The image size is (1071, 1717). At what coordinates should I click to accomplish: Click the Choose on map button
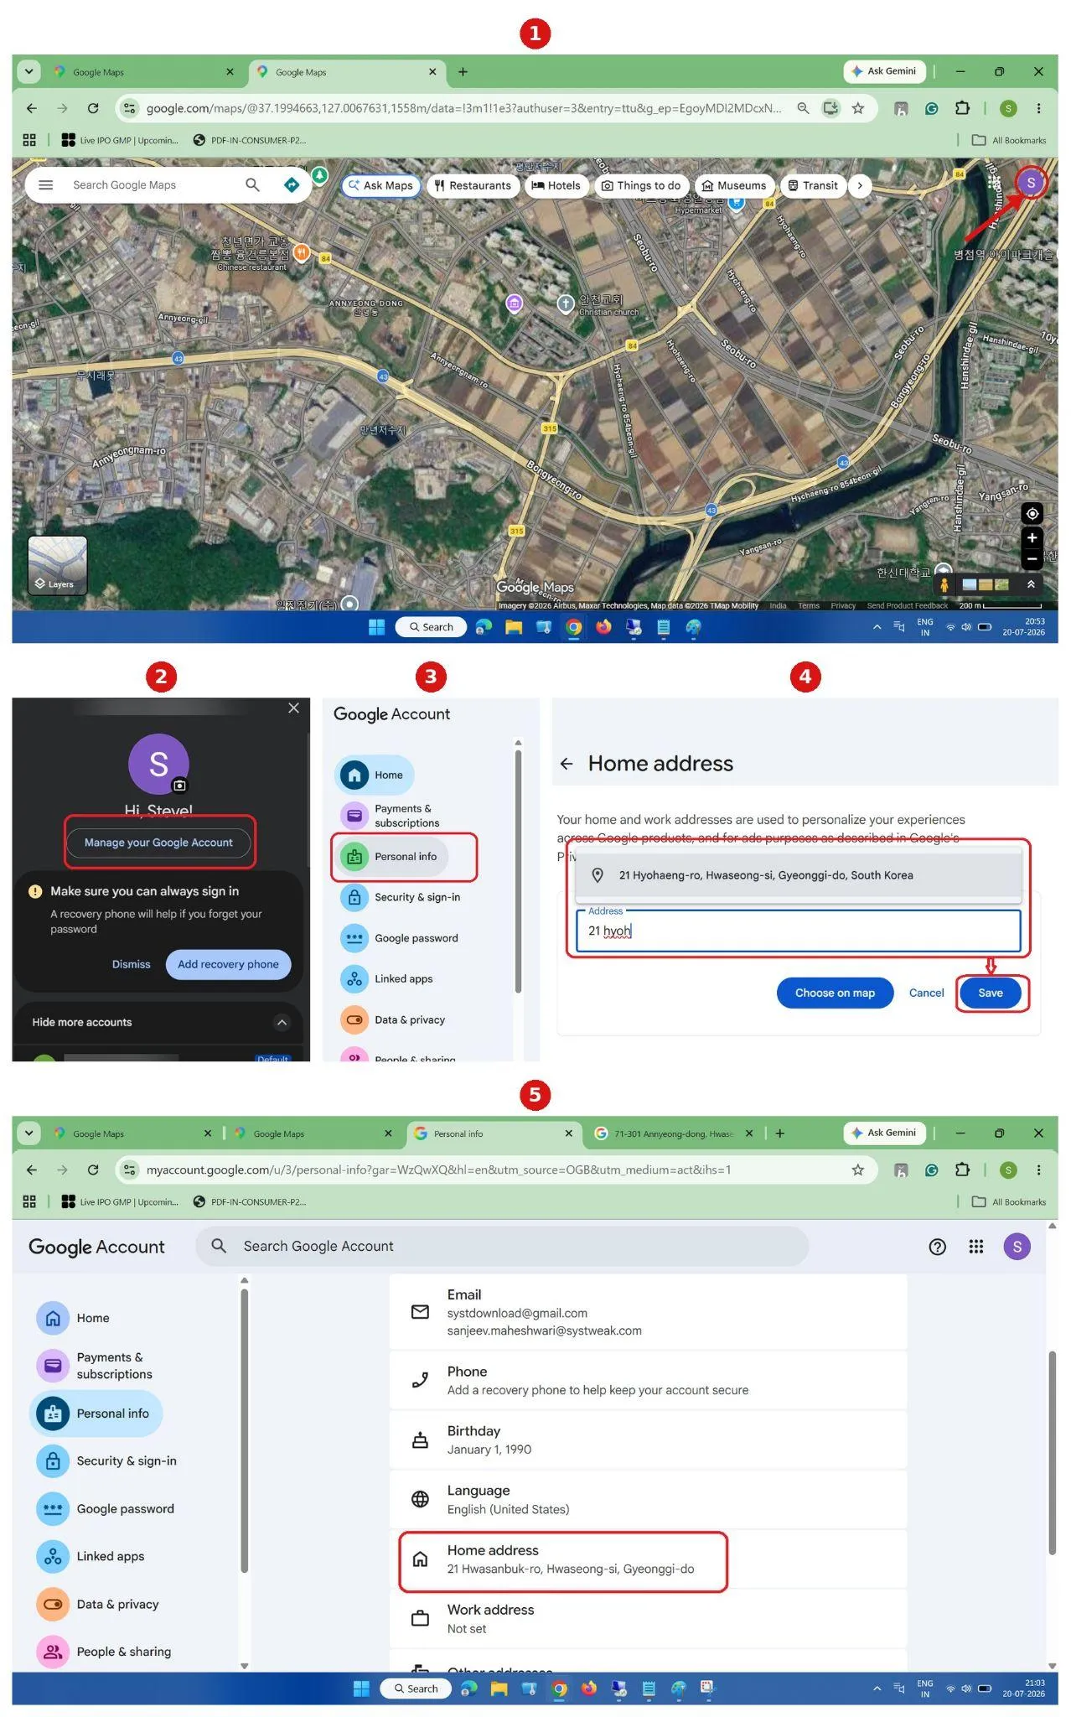click(x=835, y=993)
